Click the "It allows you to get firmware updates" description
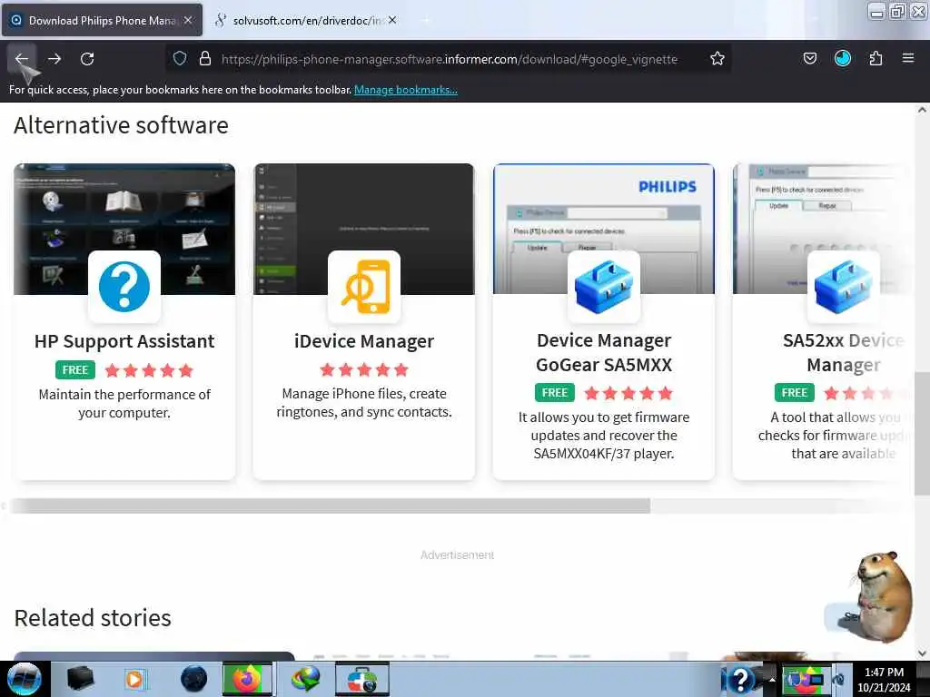This screenshot has width=930, height=697. [604, 435]
